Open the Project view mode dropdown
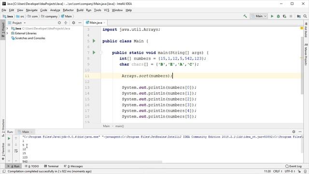309x174 pixels. coord(25,23)
